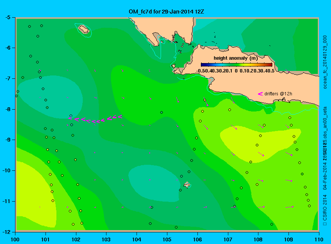Click the longitude axis label 102

pyautogui.click(x=76, y=239)
